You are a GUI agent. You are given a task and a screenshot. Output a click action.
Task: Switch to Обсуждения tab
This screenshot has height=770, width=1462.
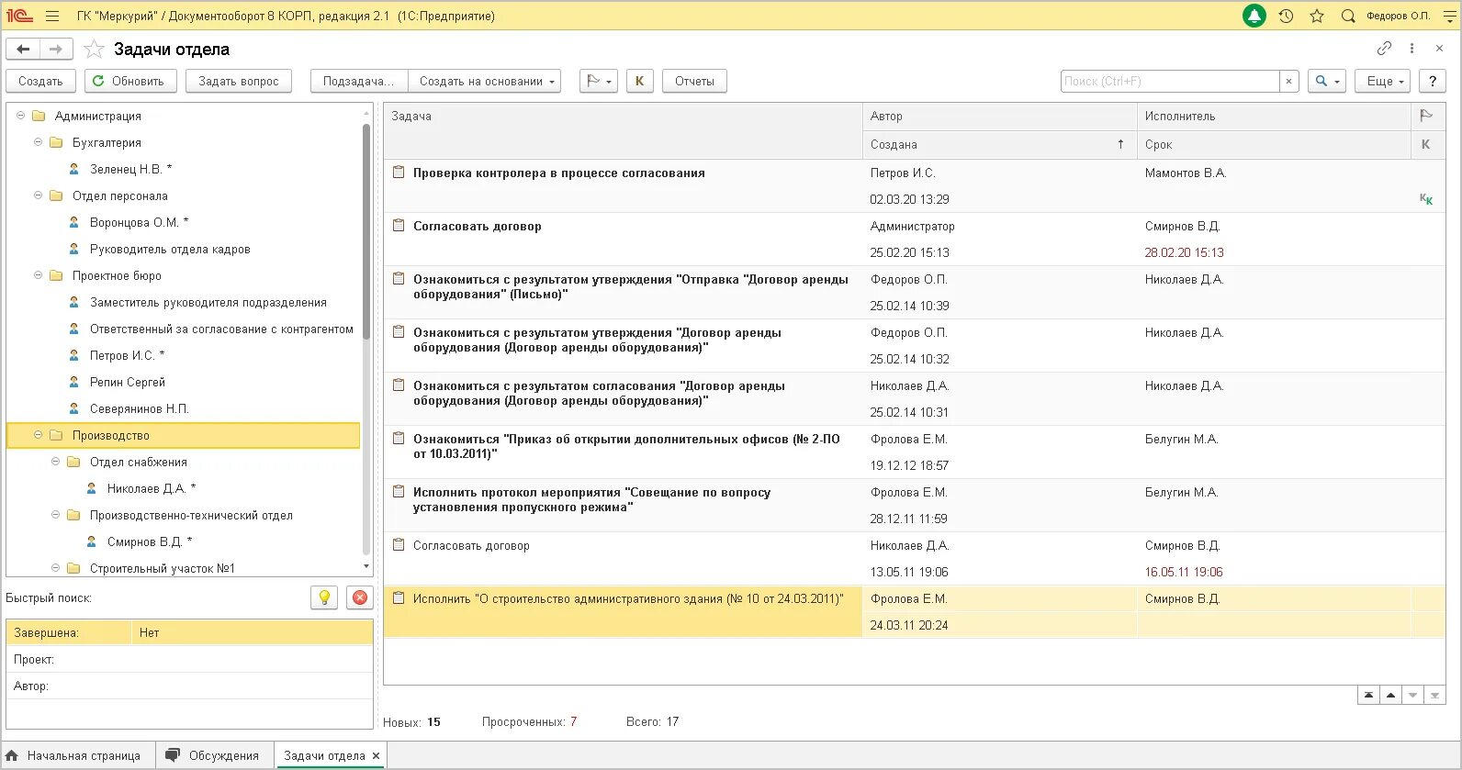tap(213, 756)
